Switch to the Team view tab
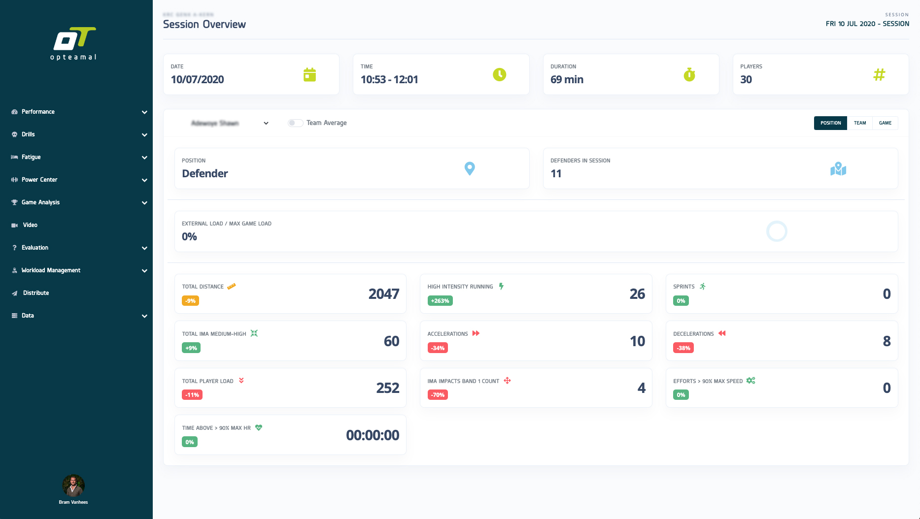Viewport: 920px width, 519px height. click(x=859, y=123)
